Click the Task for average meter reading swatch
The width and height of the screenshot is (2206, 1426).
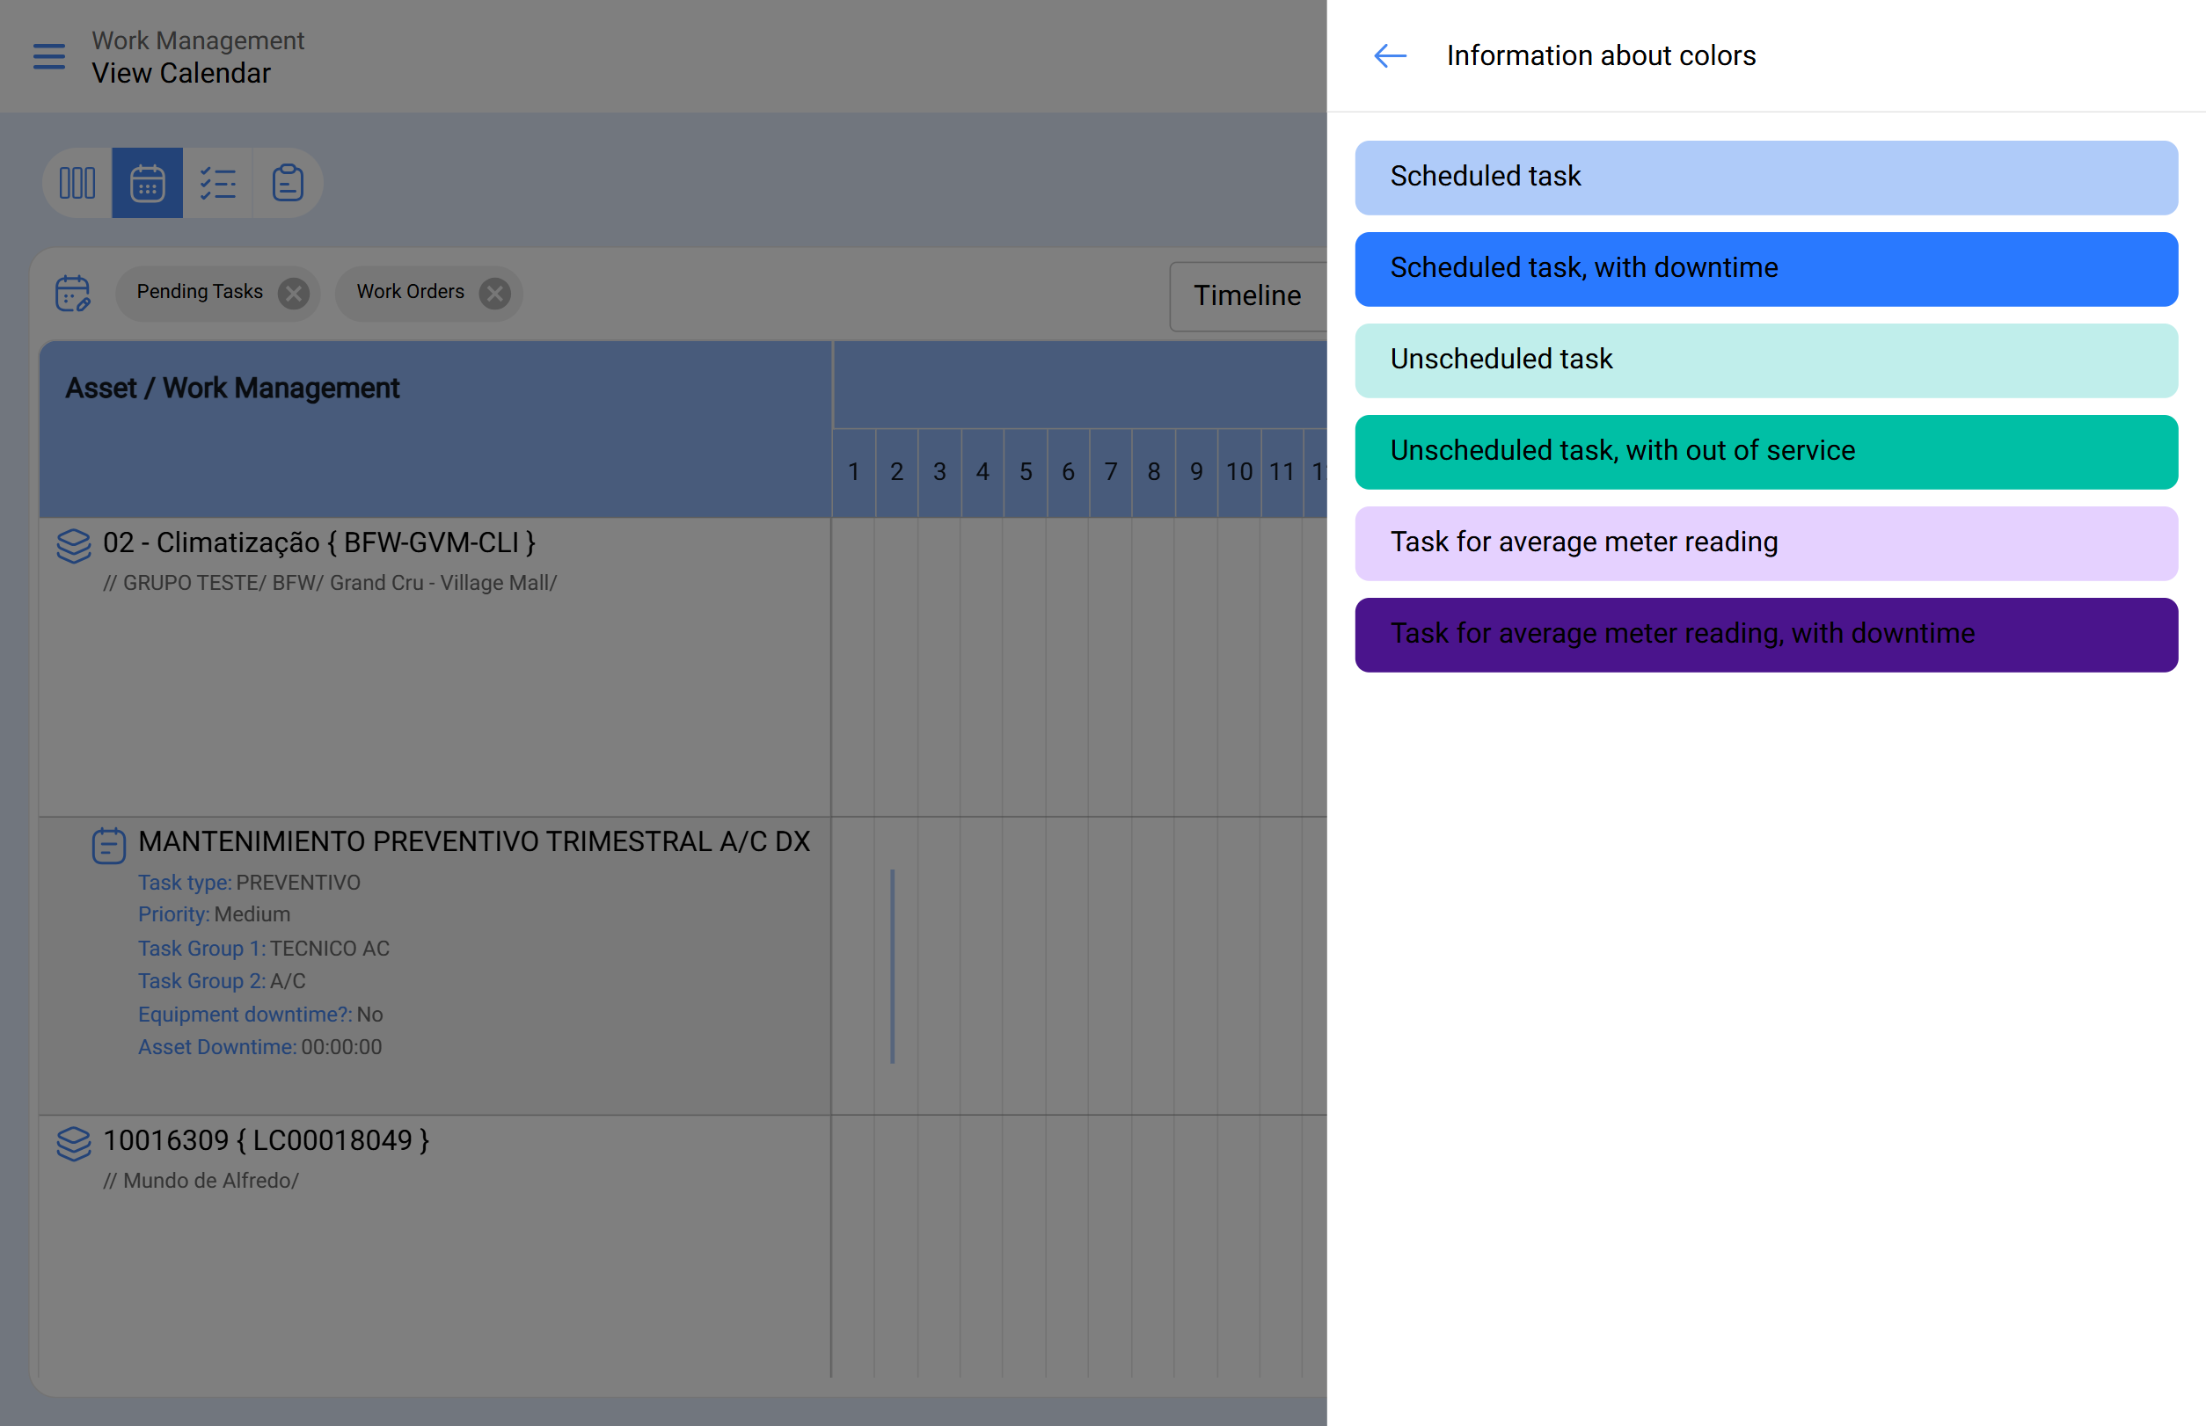coord(1766,543)
